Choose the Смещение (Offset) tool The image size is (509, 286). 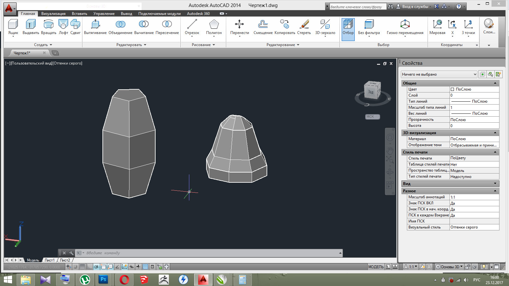263,27
